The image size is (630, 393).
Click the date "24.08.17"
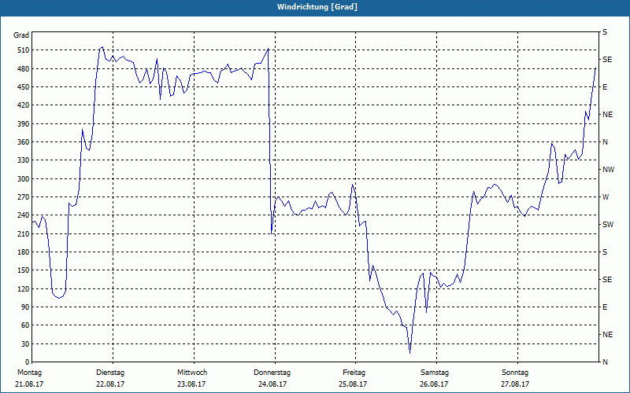pyautogui.click(x=272, y=384)
